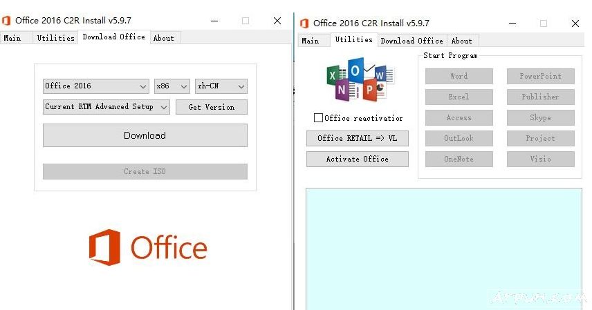Enable the Office reactivation checkbox
The height and width of the screenshot is (310, 592).
(318, 118)
